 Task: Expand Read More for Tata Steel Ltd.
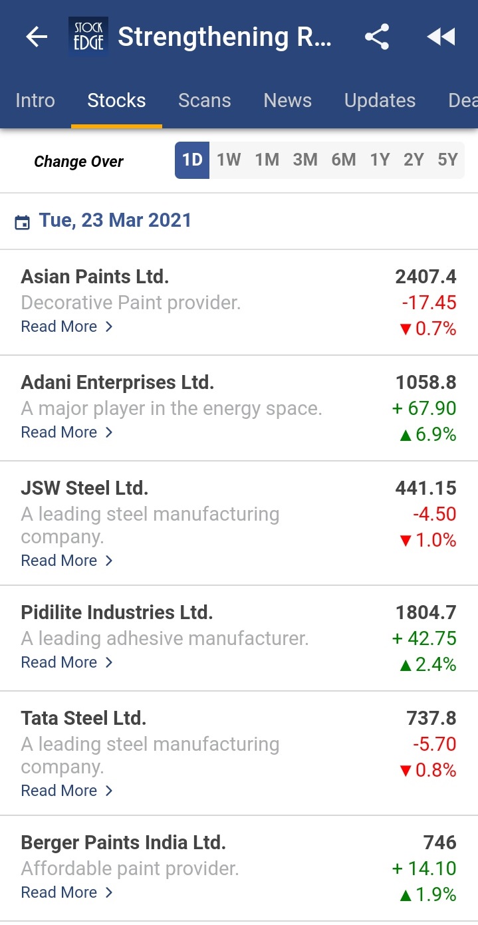[x=59, y=791]
